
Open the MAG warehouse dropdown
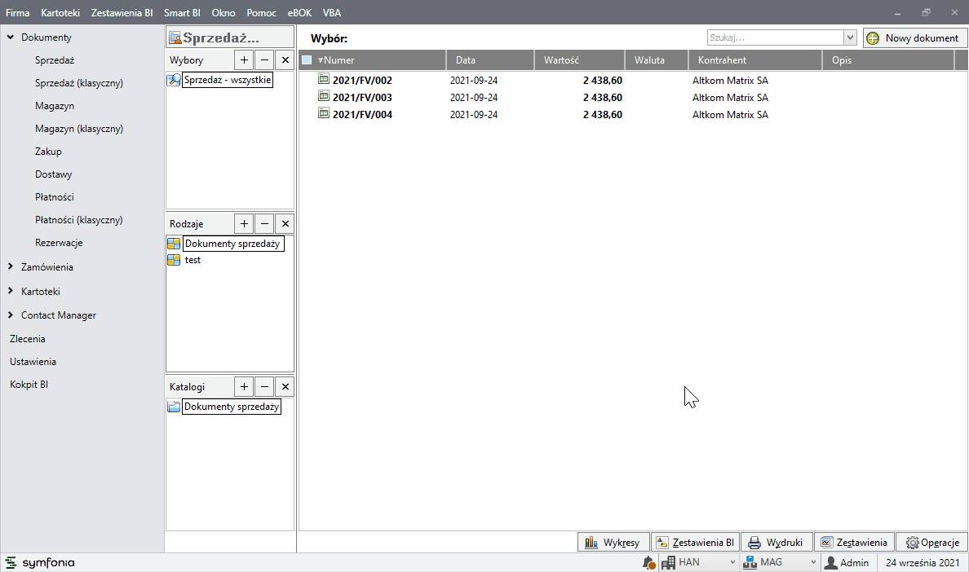(813, 562)
